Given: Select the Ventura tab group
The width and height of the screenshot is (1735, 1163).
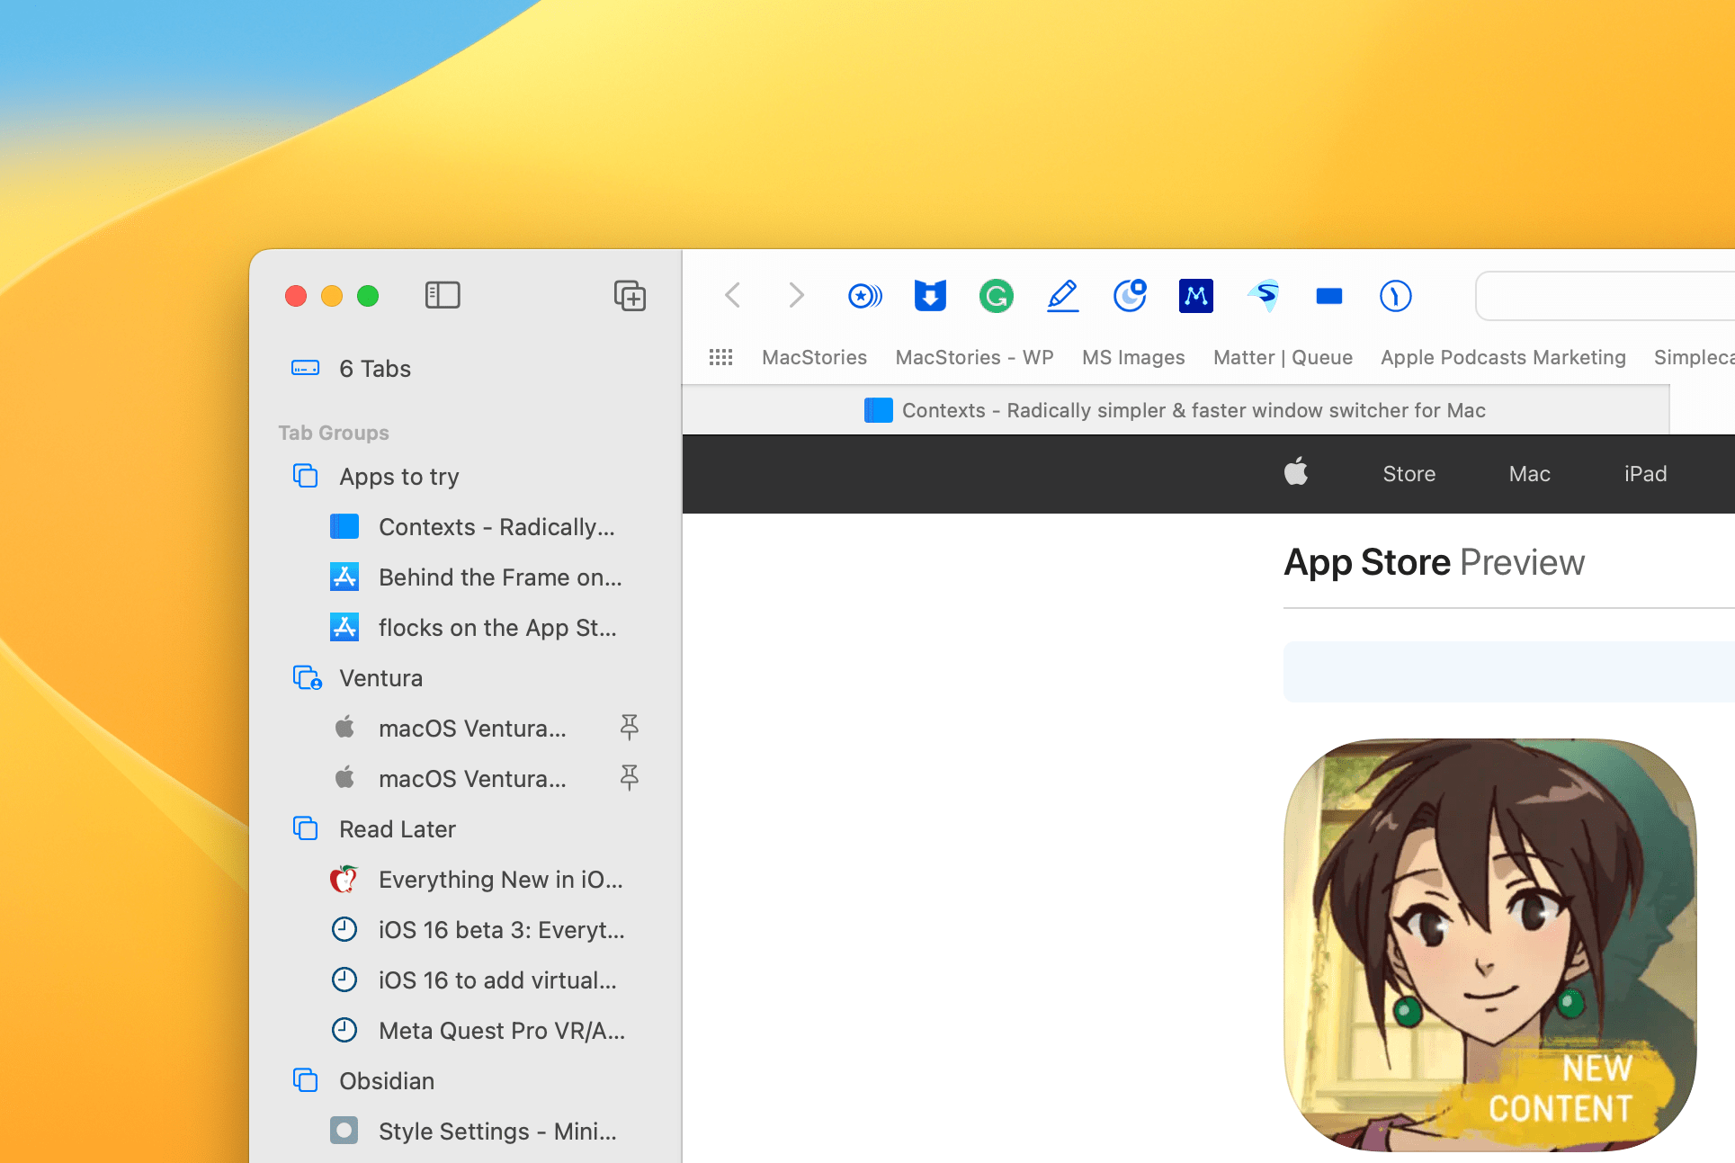Looking at the screenshot, I should tap(465, 678).
